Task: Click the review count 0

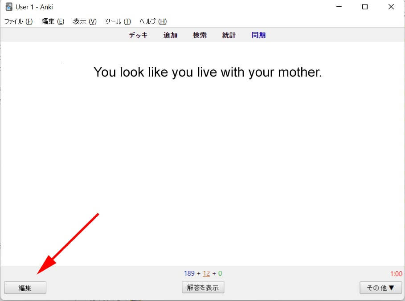Action: pos(220,273)
